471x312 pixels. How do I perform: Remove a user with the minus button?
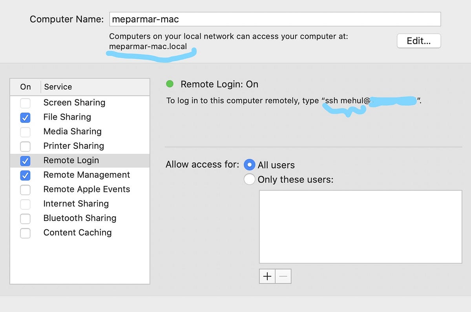click(x=283, y=276)
